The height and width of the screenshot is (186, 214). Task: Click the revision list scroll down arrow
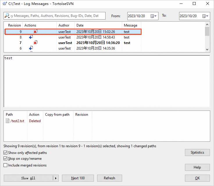(207, 49)
